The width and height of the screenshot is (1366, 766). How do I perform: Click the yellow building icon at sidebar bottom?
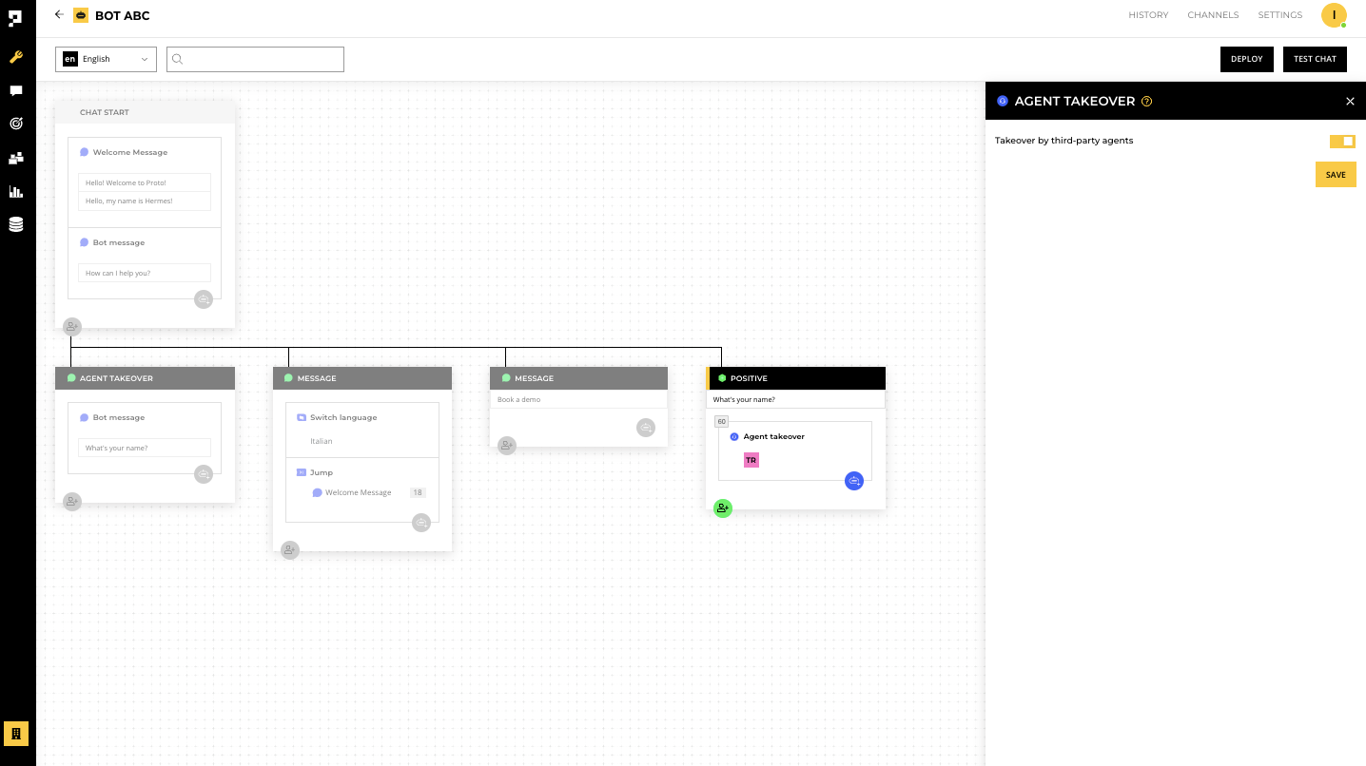[x=16, y=734]
